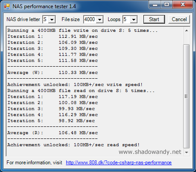Click the Average (W) result line

point(53,73)
